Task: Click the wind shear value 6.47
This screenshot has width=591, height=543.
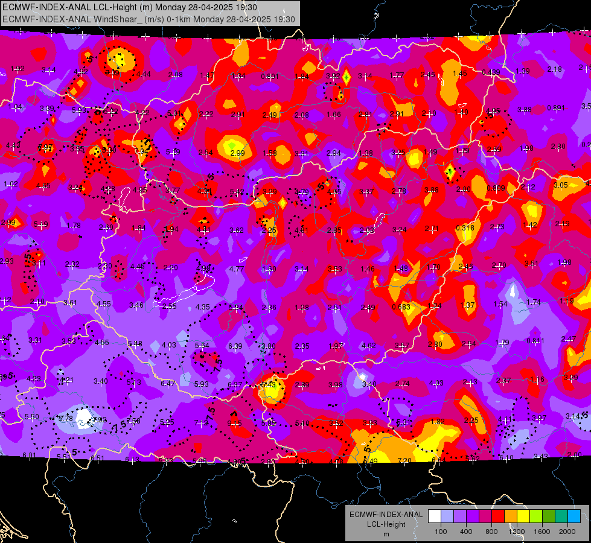Action: [168, 383]
